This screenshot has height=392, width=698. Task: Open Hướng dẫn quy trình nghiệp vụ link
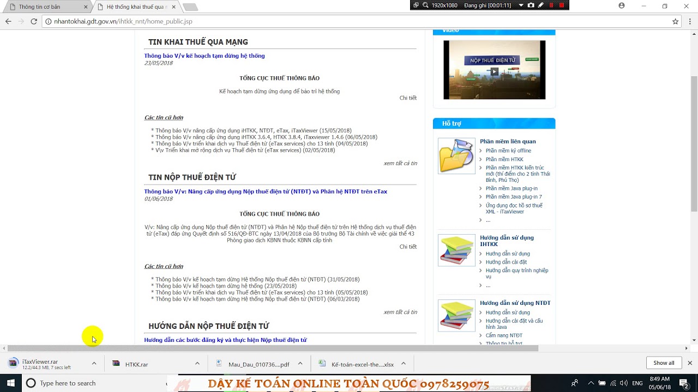click(x=517, y=273)
